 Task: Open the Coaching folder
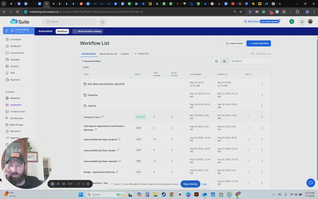coord(92,95)
